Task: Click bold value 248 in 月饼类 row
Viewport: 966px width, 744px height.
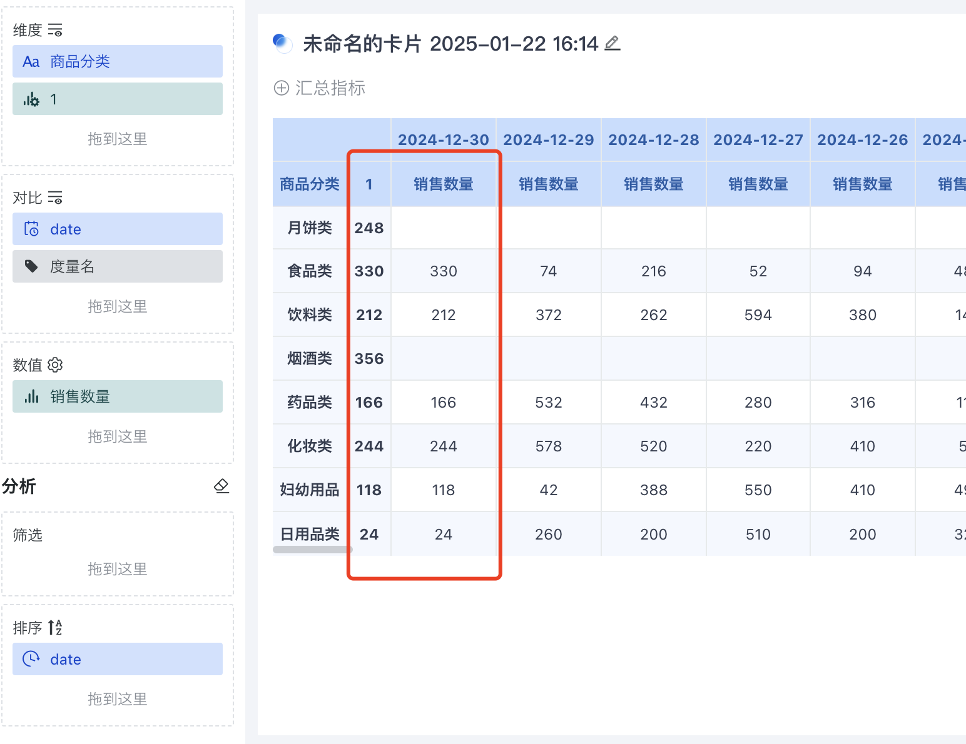Action: pos(369,228)
